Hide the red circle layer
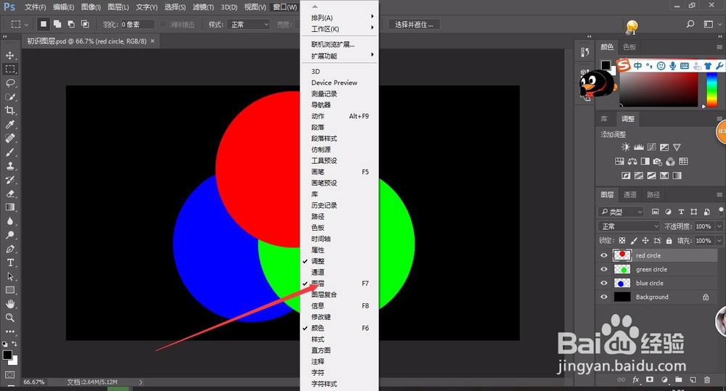 [x=604, y=255]
